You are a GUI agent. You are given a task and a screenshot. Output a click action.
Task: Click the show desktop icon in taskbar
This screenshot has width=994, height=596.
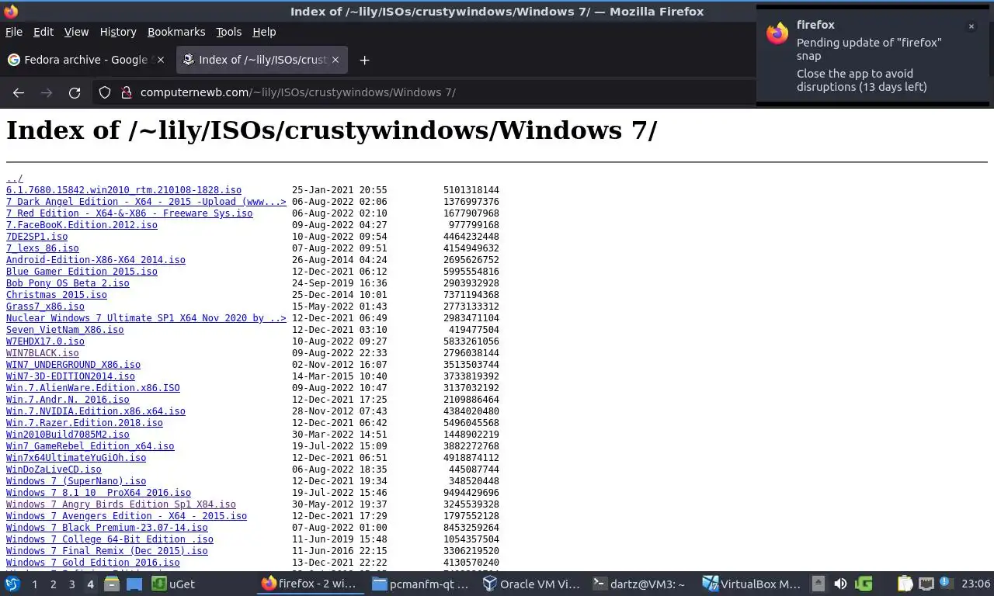tap(134, 584)
